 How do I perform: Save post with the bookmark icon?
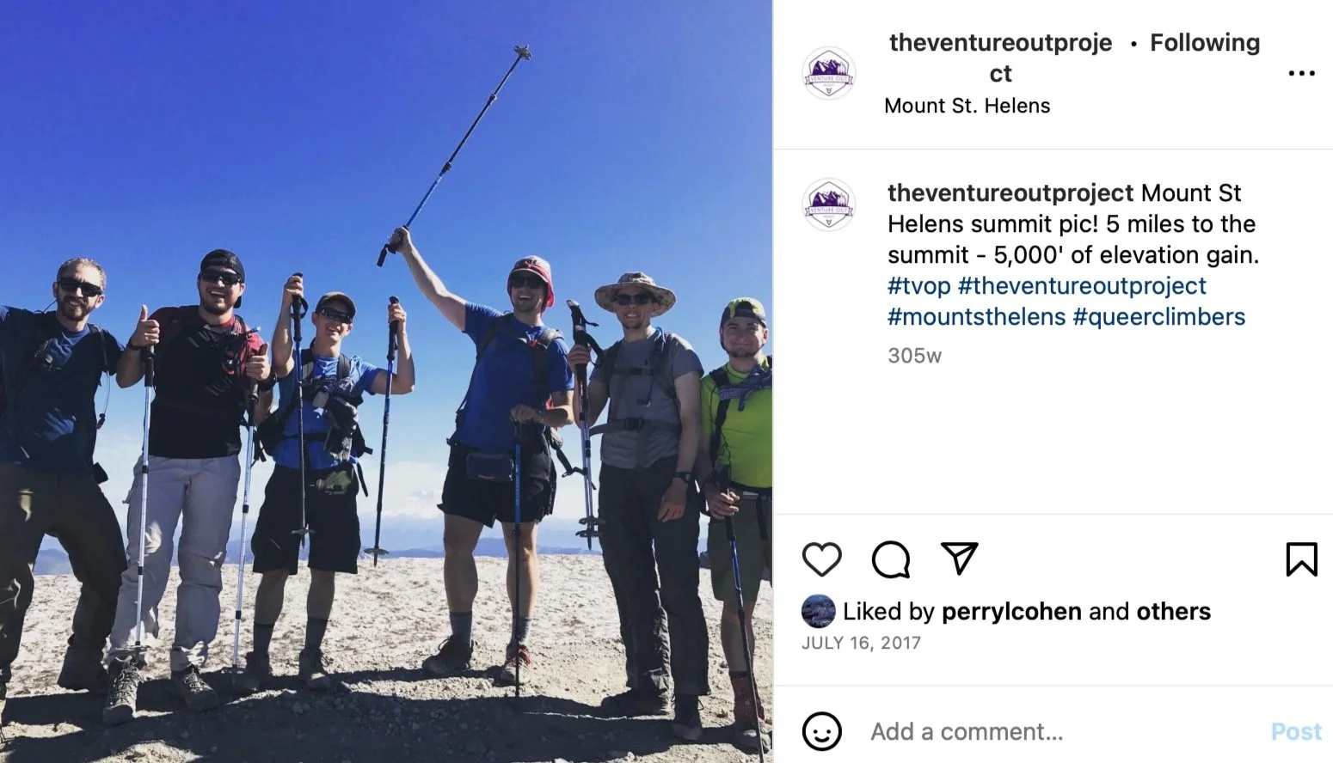click(1301, 559)
